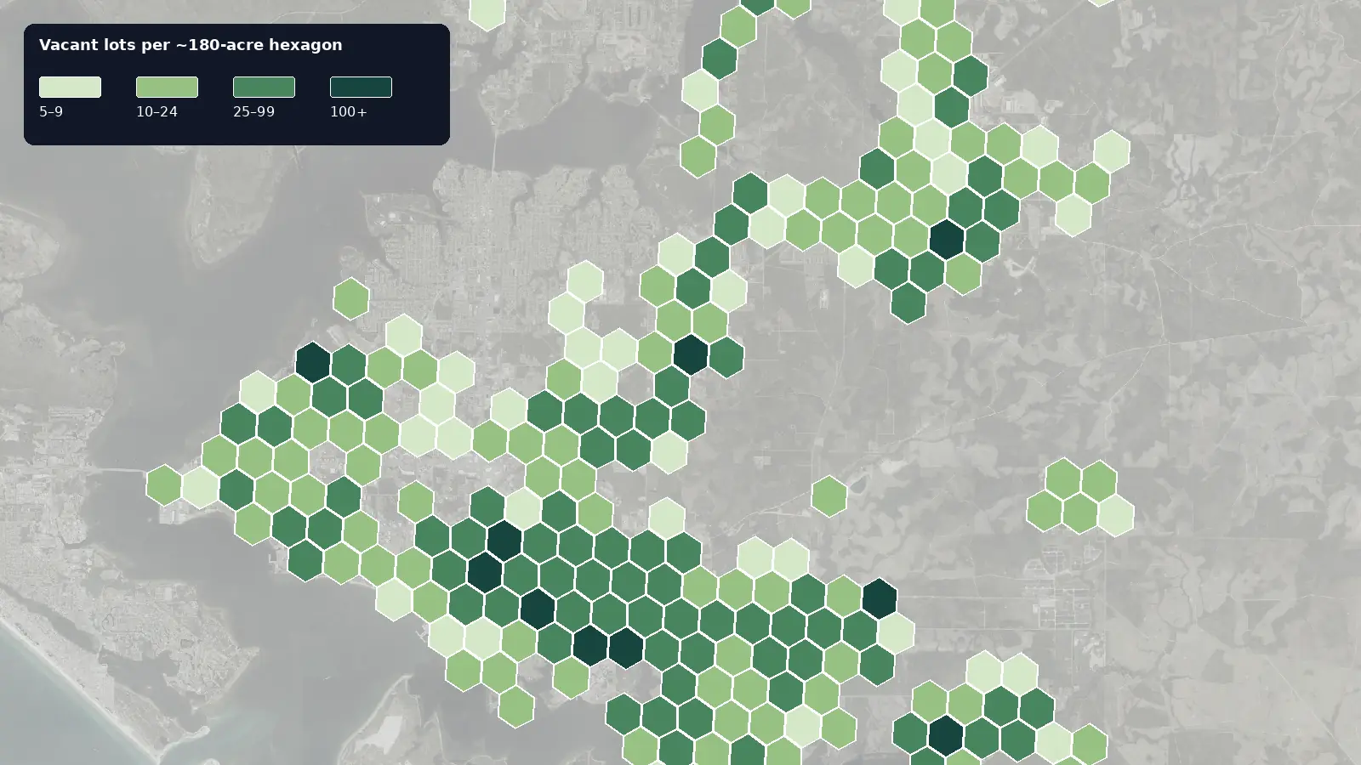Click the lone hexagon left of the central hexagon cluster

click(x=350, y=299)
